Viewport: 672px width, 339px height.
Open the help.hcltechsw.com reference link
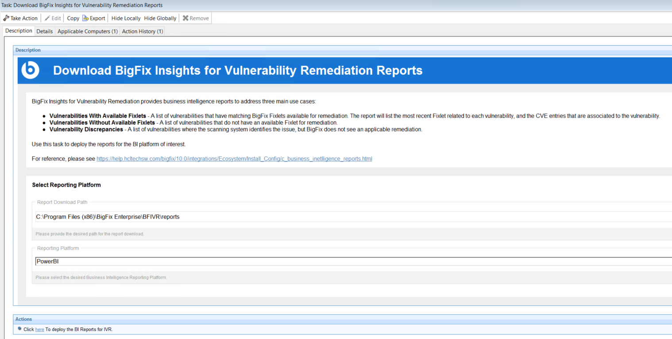tap(234, 158)
